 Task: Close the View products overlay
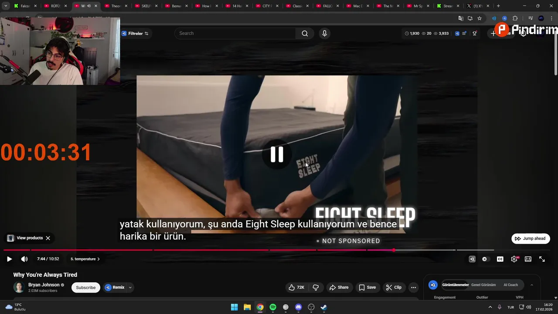48,238
